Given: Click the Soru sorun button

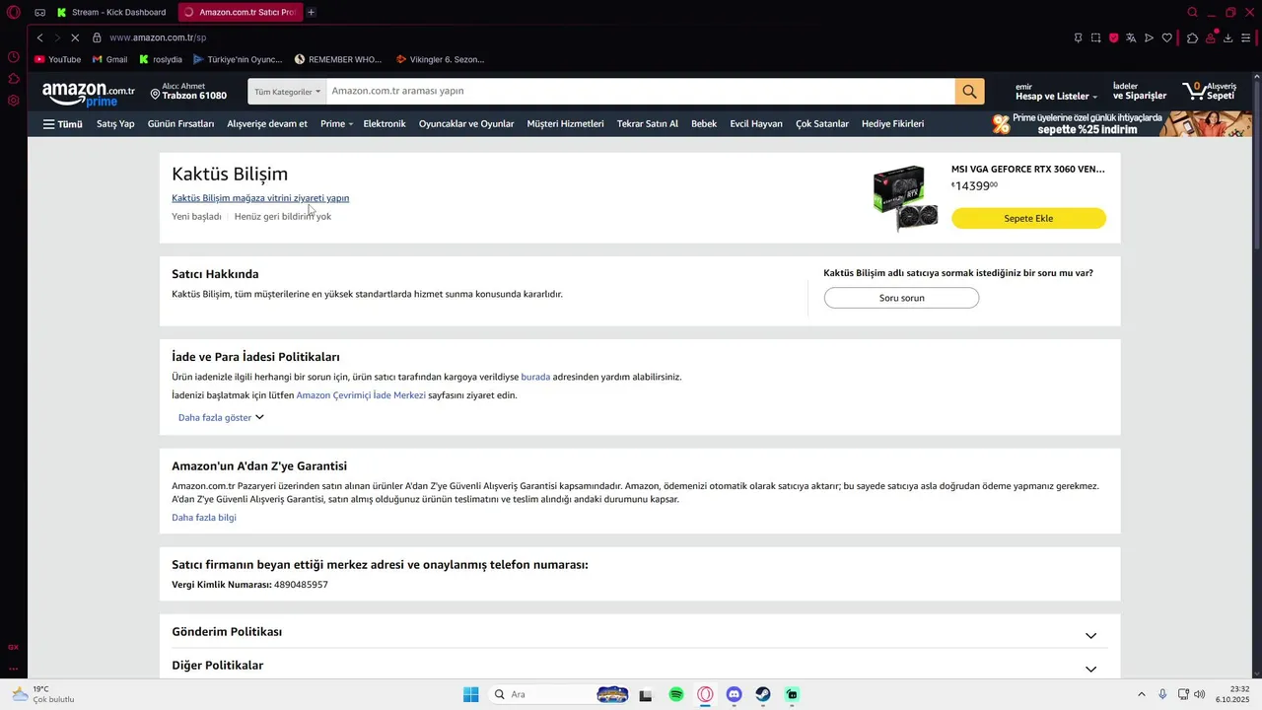Looking at the screenshot, I should (901, 298).
